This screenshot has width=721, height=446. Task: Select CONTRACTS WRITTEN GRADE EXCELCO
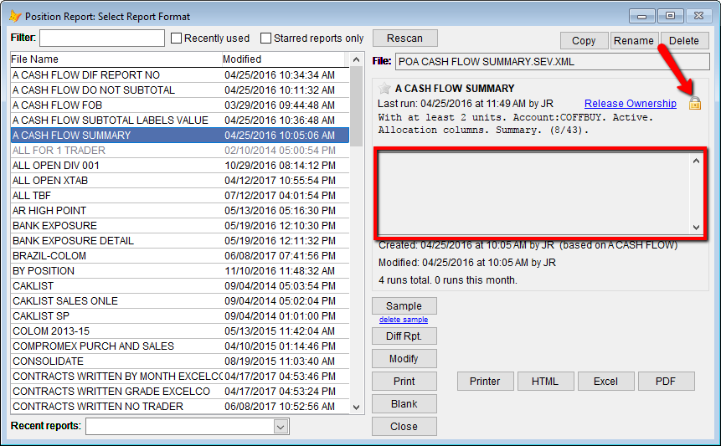point(180,392)
